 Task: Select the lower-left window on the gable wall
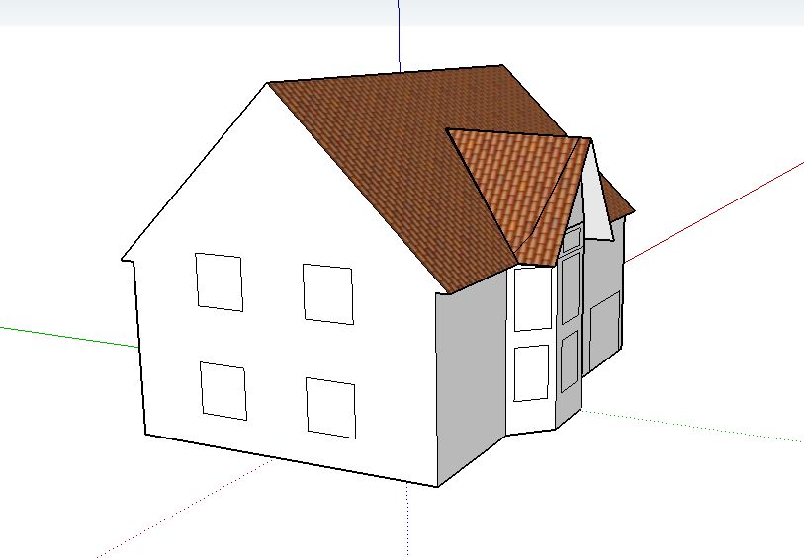(223, 391)
